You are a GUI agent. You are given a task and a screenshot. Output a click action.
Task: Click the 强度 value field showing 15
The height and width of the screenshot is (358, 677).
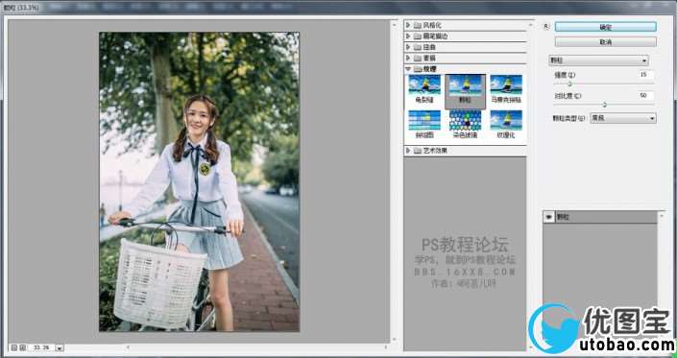point(646,75)
